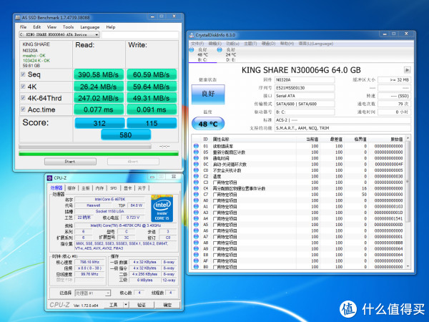Click the 工具 button in CPU-Z
This screenshot has width=429, height=322.
[114, 305]
